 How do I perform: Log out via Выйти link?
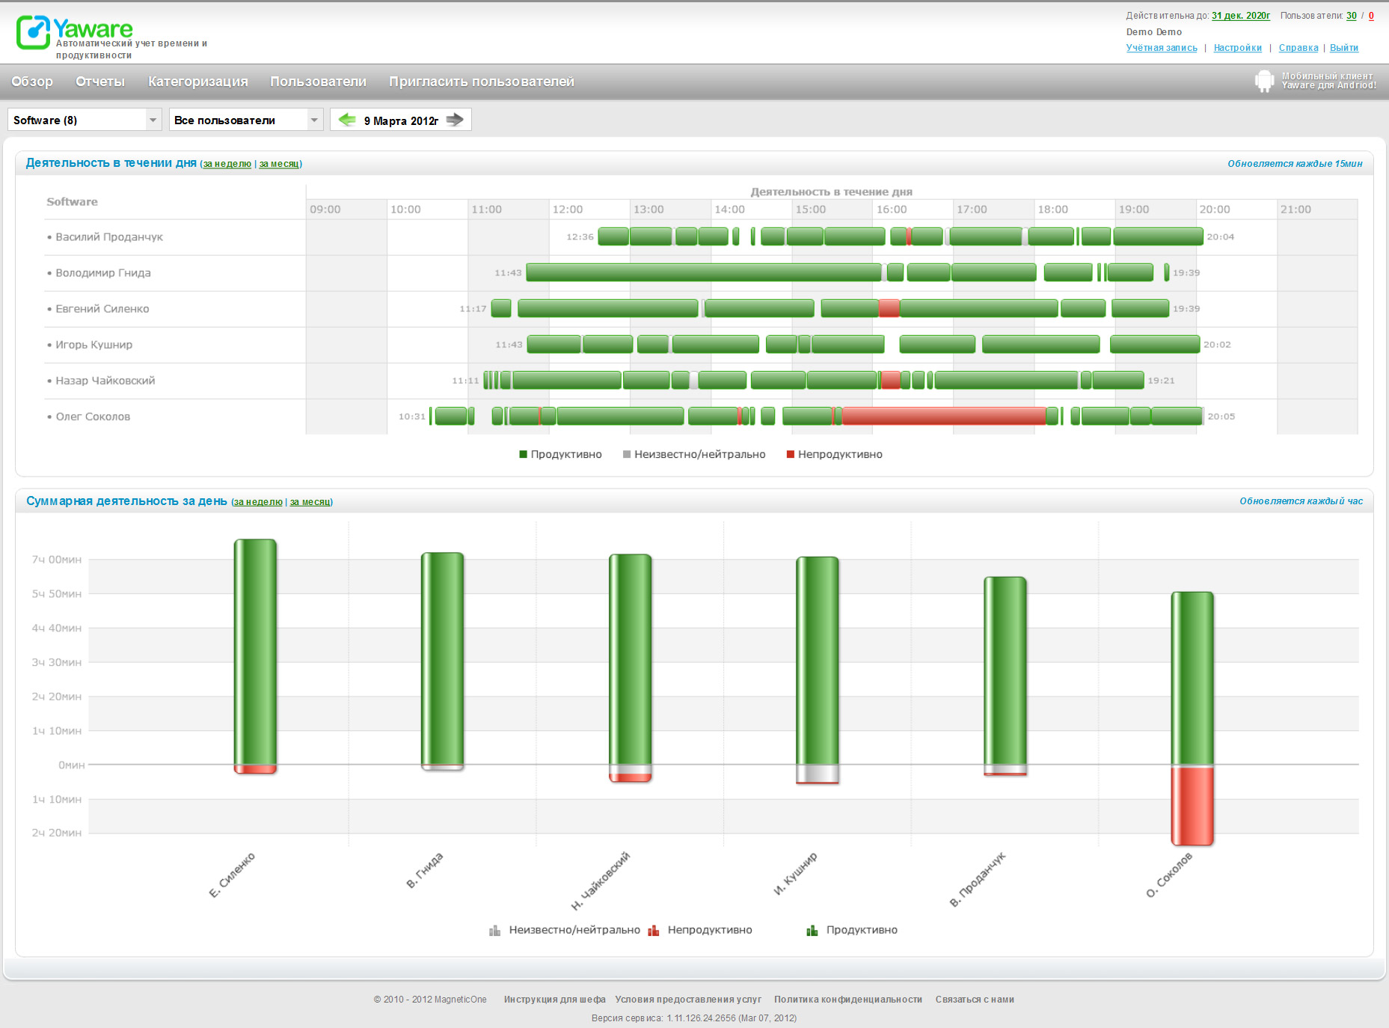point(1343,48)
